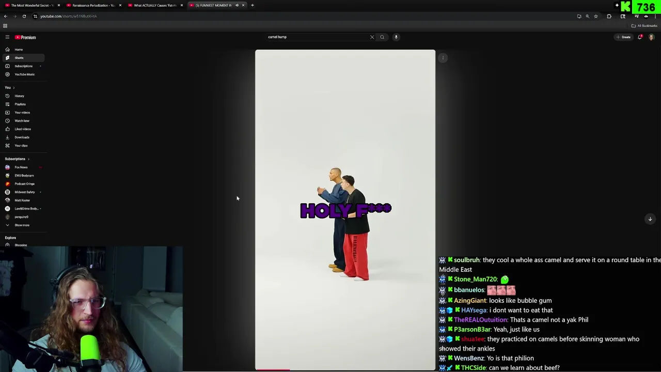Go to next Short with down arrow
Screen dimensions: 661x372
[x=650, y=219]
